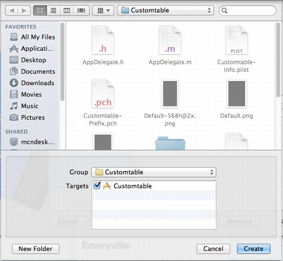Select the AppDelegate.m file icon
This screenshot has height=261, width=283.
pos(170,40)
